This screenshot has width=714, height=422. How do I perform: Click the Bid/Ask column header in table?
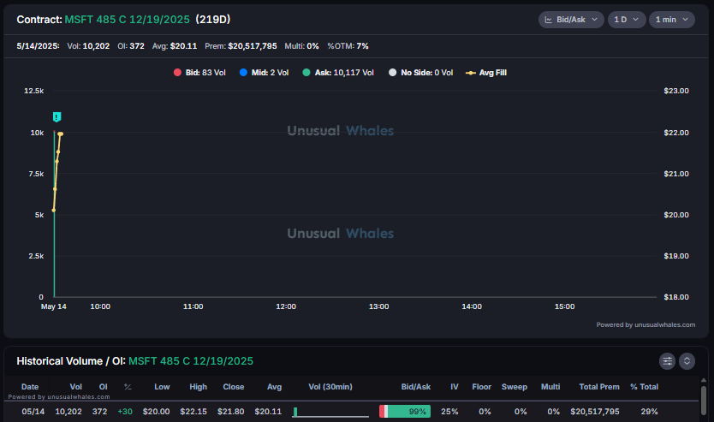[416, 387]
